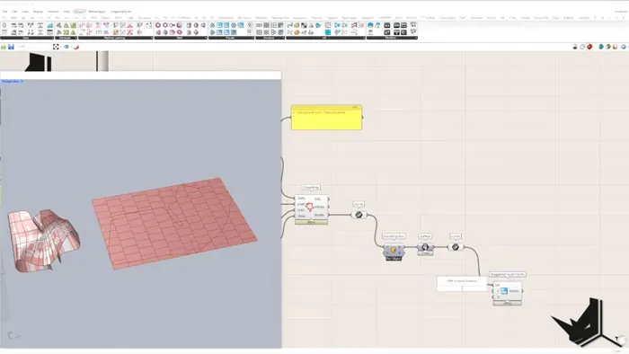Expand the group bar under black square icons
The height and width of the screenshot is (354, 629).
click(392, 38)
